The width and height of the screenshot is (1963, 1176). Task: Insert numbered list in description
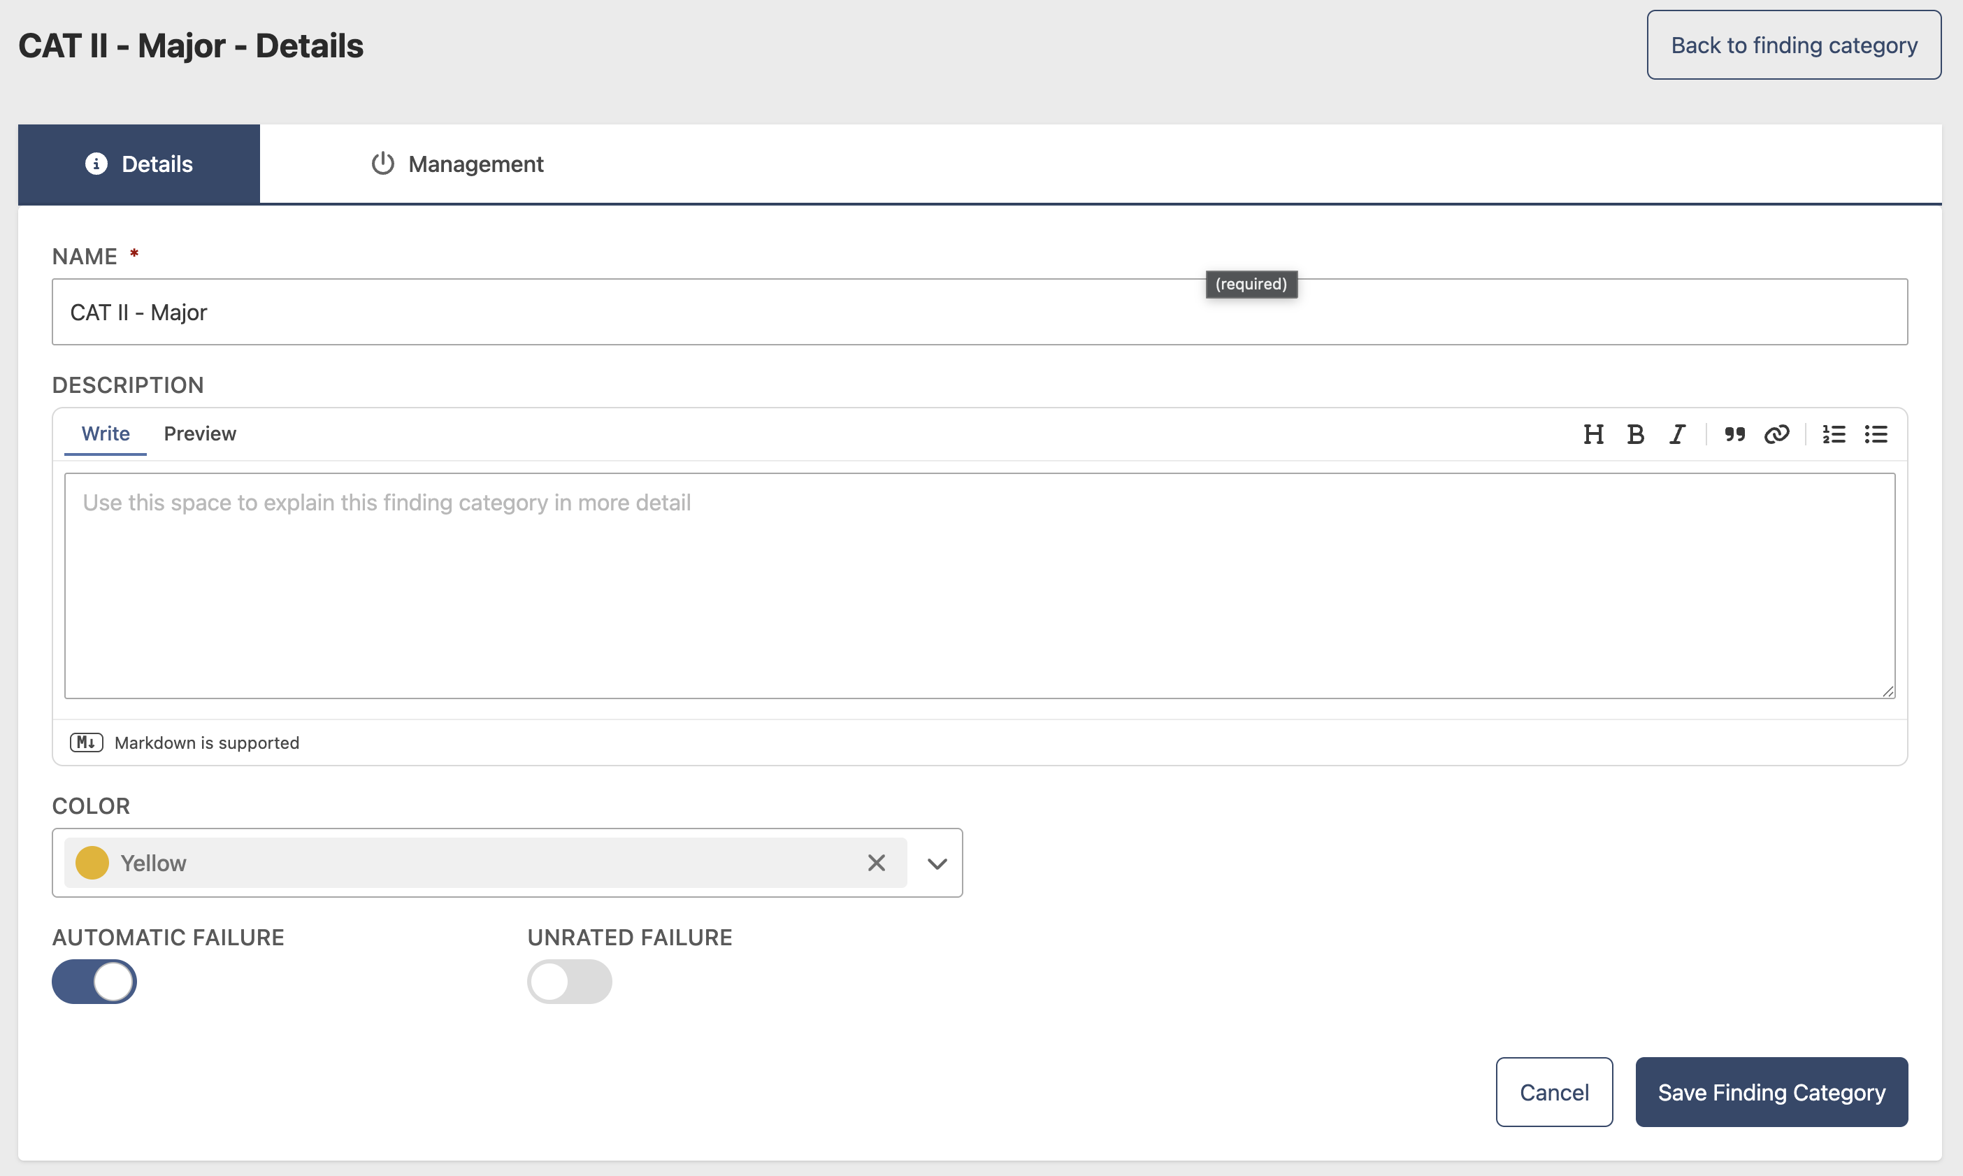(x=1834, y=434)
